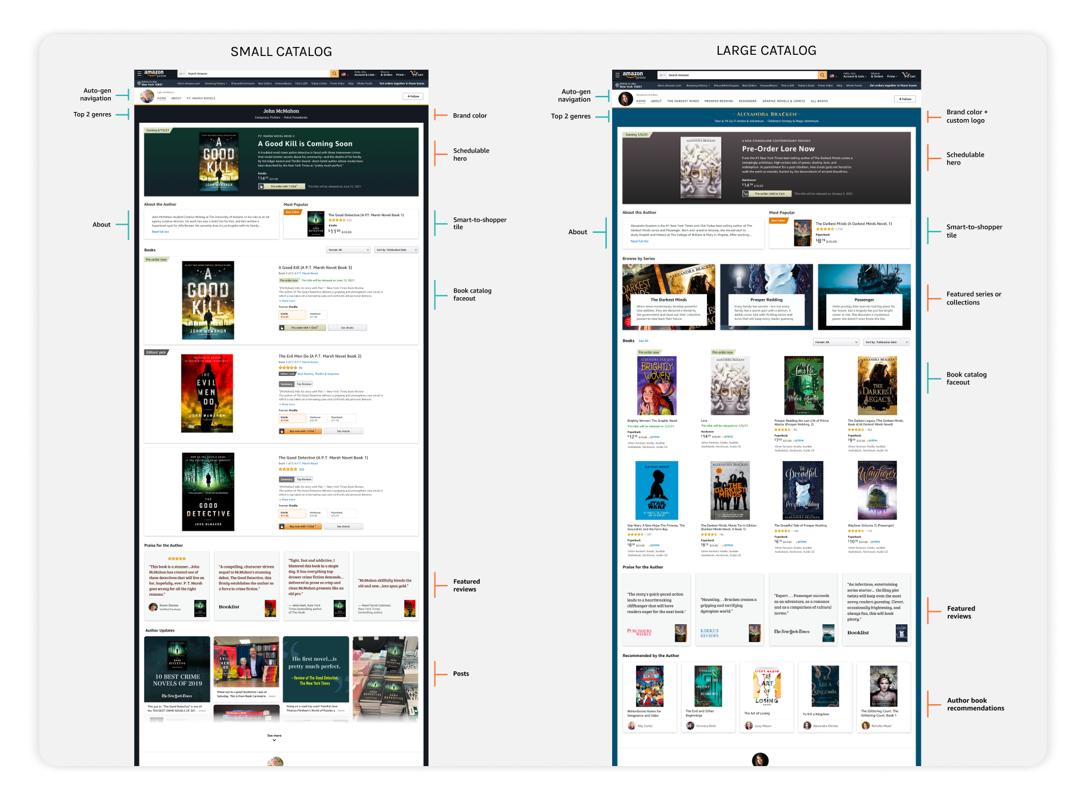Viewport: 1086px width, 803px height.
Task: Select Hardcover format for The Evil Men Do
Action: pyautogui.click(x=318, y=419)
